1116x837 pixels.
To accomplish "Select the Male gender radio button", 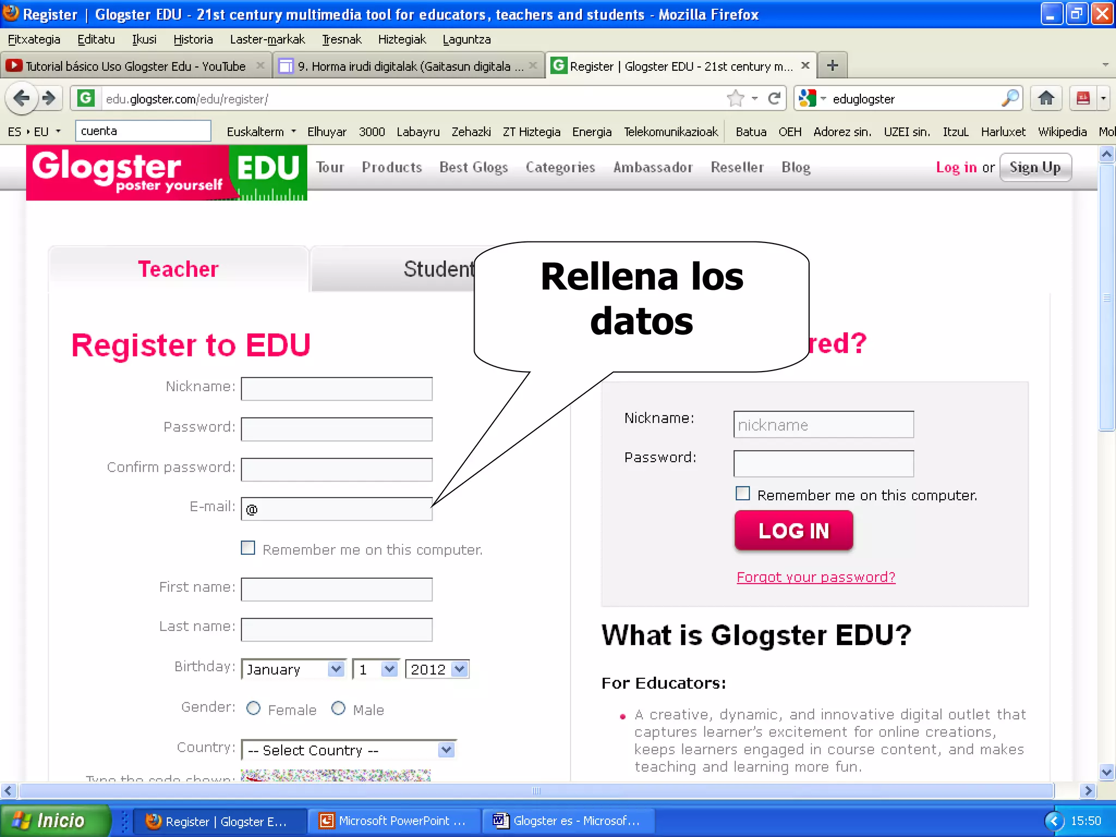I will [338, 708].
